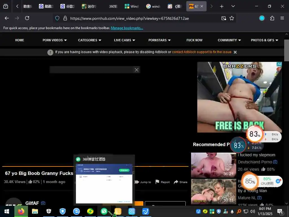289x217 pixels.
Task: Dismiss the Adblock notice with its X
Action: click(x=235, y=52)
